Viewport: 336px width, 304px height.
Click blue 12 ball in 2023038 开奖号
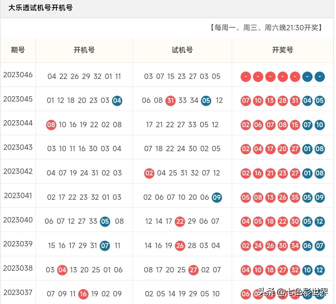tap(320, 270)
